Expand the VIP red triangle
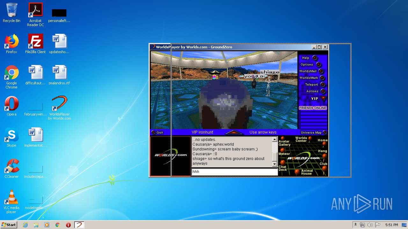 pyautogui.click(x=324, y=99)
